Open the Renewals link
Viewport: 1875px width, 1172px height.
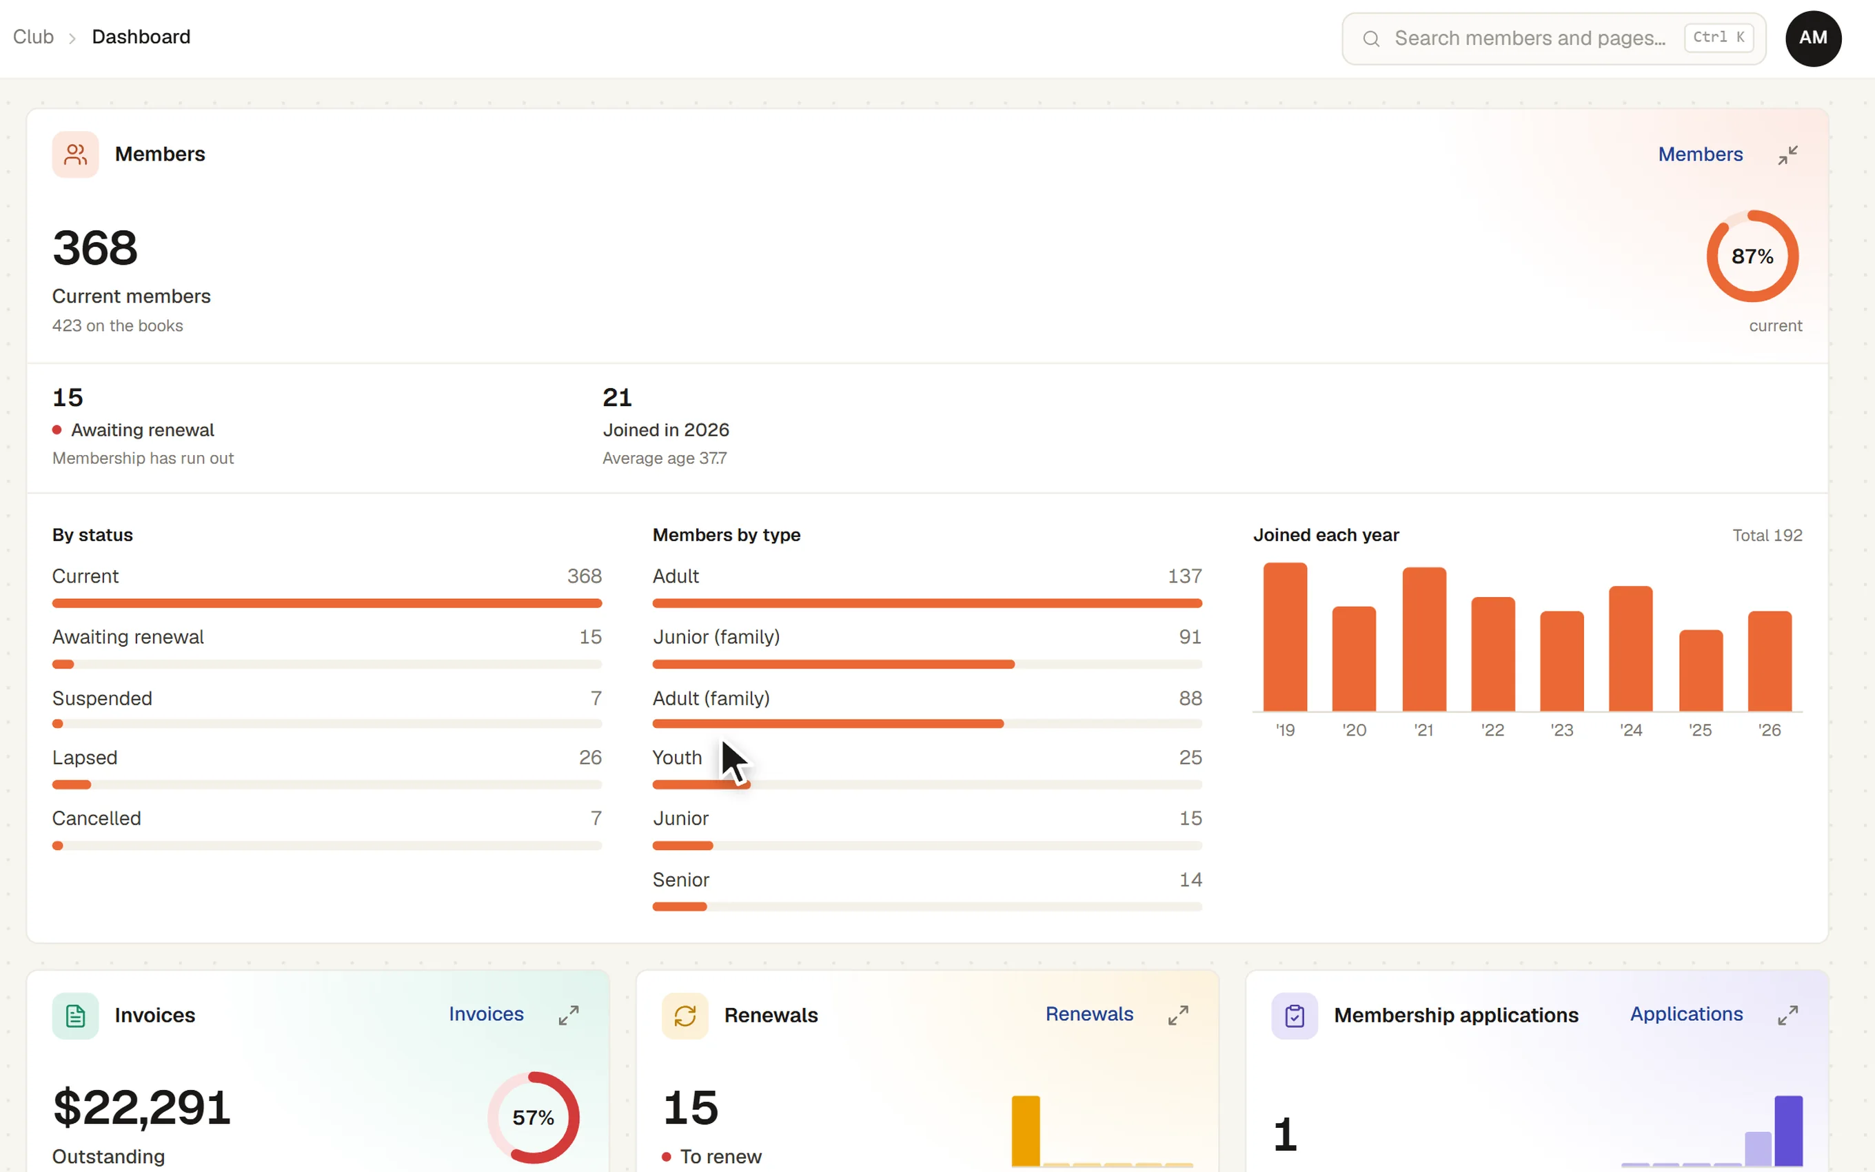click(1088, 1014)
